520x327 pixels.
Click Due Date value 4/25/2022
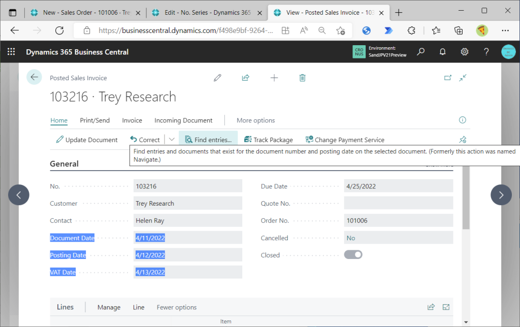398,186
